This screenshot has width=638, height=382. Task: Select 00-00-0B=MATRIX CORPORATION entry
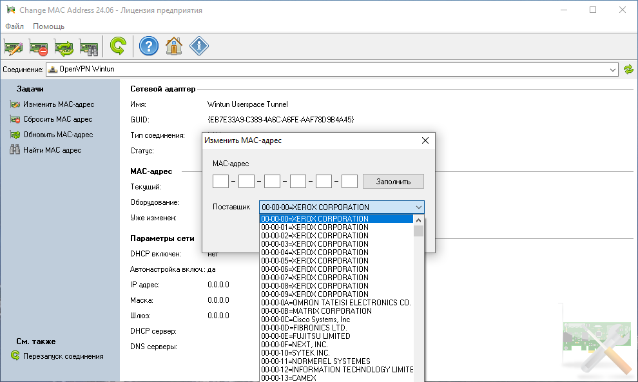pyautogui.click(x=336, y=311)
